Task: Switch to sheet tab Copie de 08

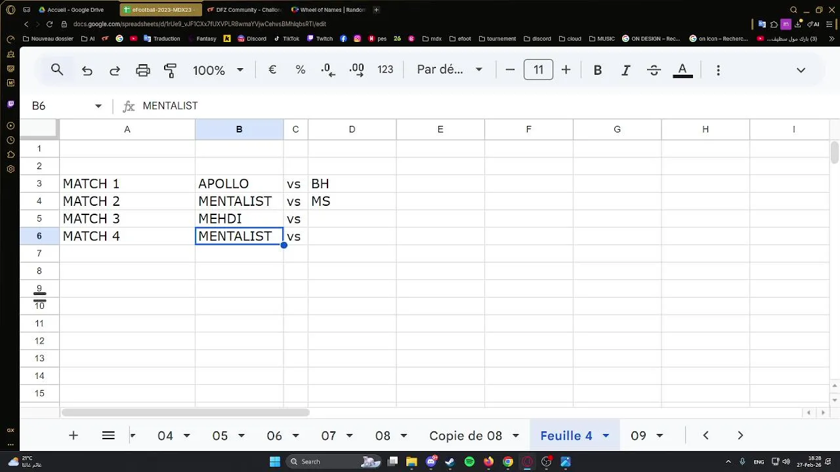Action: (x=465, y=436)
